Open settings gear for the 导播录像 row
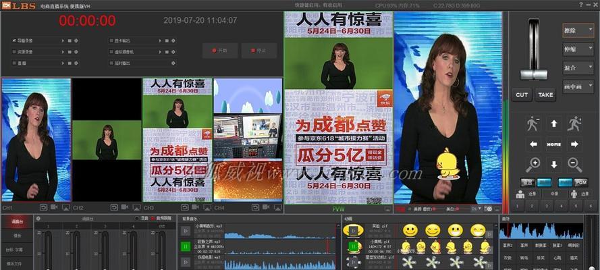 [76, 40]
